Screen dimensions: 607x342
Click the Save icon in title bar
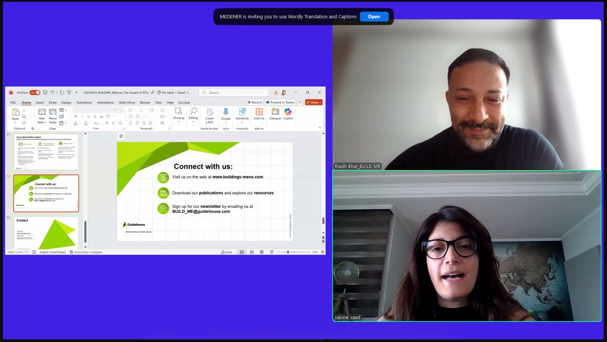(x=45, y=92)
